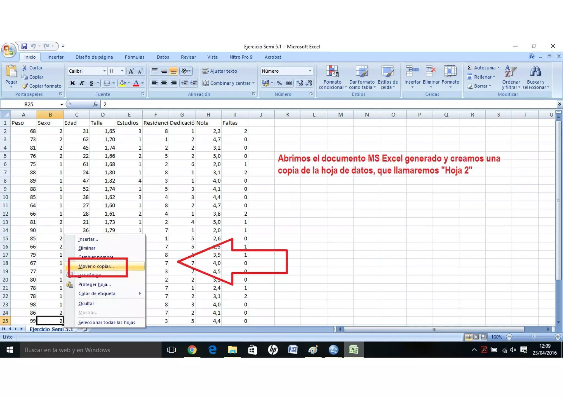Click Seleccionar todas las hojas entry

point(107,322)
